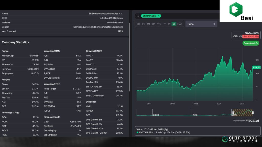Click the right handle of range slider
The height and width of the screenshot is (147, 262).
coord(253,113)
